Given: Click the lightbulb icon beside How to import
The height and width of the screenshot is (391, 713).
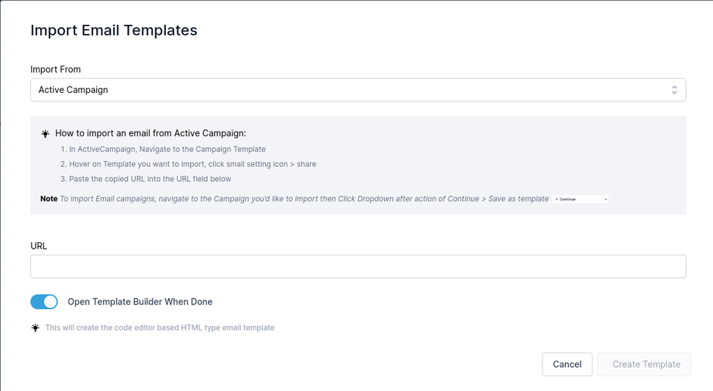Looking at the screenshot, I should (x=46, y=134).
